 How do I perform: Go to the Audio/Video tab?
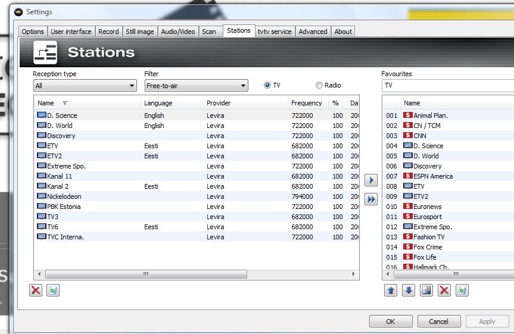click(x=178, y=32)
